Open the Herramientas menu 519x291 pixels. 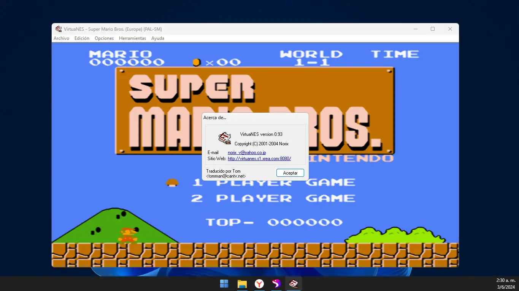(132, 38)
